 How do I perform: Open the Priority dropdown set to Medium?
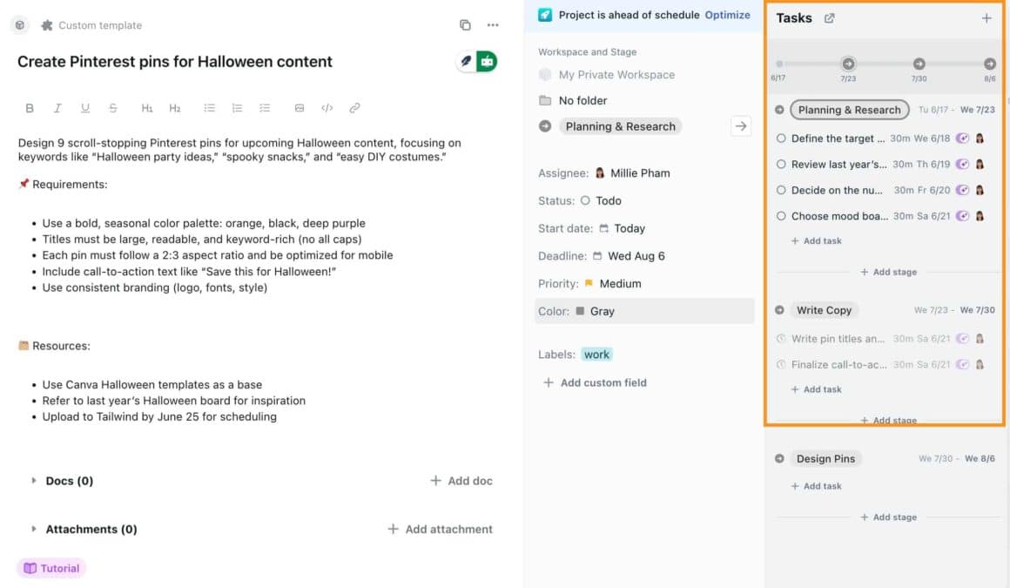coord(614,283)
